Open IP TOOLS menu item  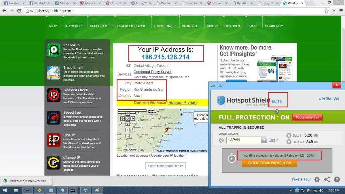point(233,26)
